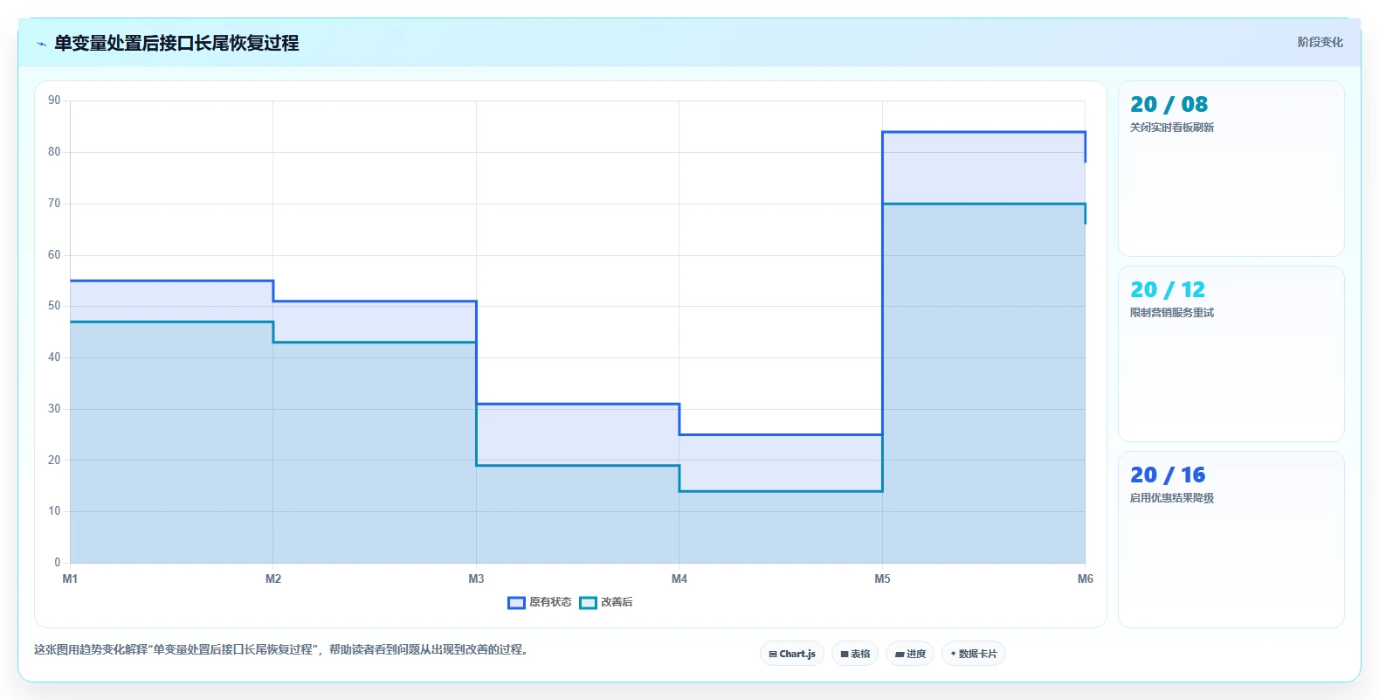Image resolution: width=1379 pixels, height=700 pixels.
Task: Click the 启用优惠结果降级 card text
Action: point(1171,498)
